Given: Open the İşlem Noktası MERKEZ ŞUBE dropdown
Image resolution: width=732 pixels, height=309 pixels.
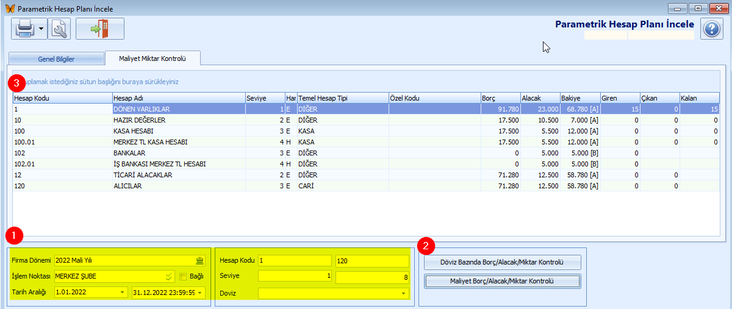Looking at the screenshot, I should pyautogui.click(x=169, y=276).
